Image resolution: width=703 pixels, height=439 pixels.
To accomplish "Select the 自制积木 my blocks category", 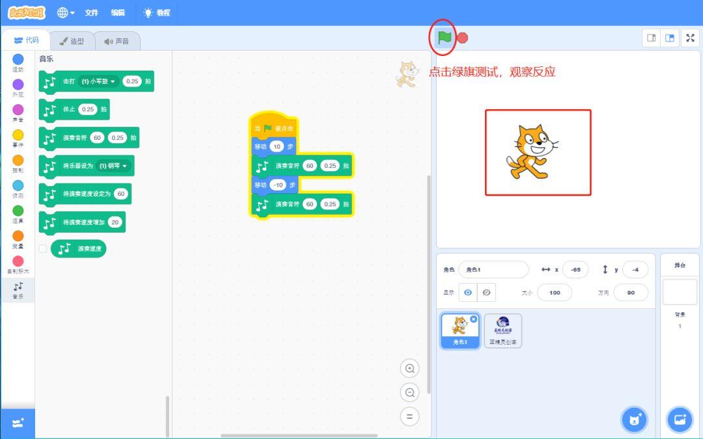I will pos(18,265).
